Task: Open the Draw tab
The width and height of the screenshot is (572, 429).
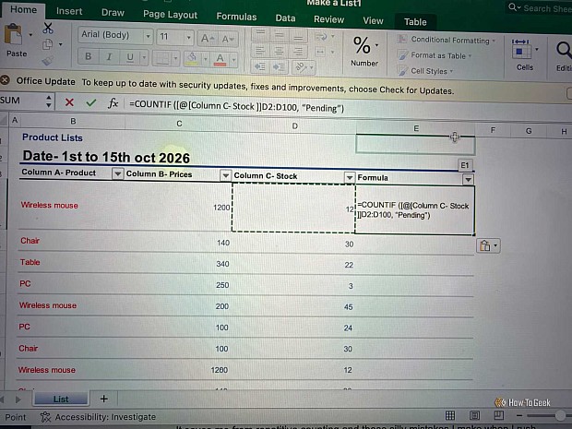Action: click(x=113, y=13)
